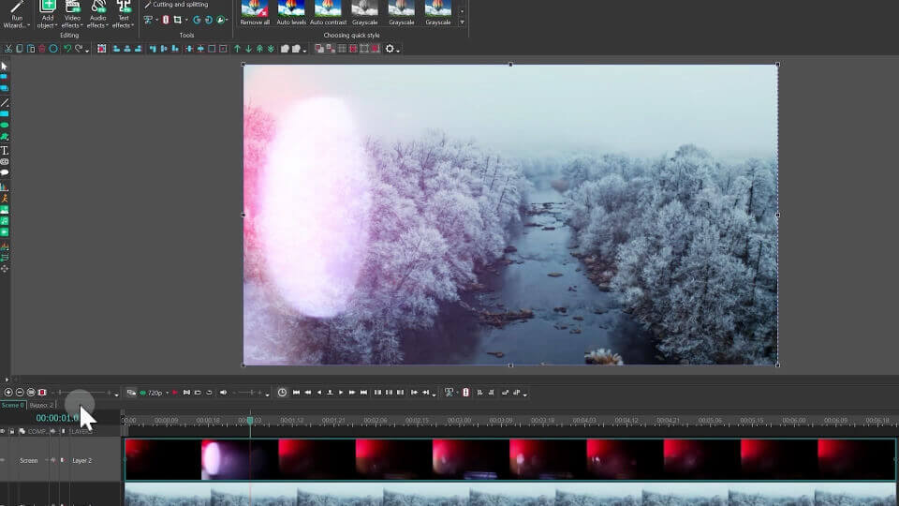Click the Cut scissors icon
Viewport: 899px width, 506px height.
tap(8, 49)
